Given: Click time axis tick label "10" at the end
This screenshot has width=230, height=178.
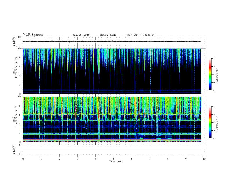Looking at the screenshot, I should coord(204,159).
